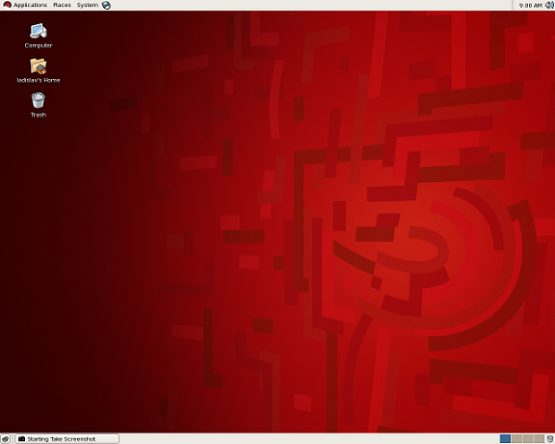Image resolution: width=555 pixels, height=444 pixels.
Task: Select the ladislav's Home folder icon
Action: tap(39, 65)
